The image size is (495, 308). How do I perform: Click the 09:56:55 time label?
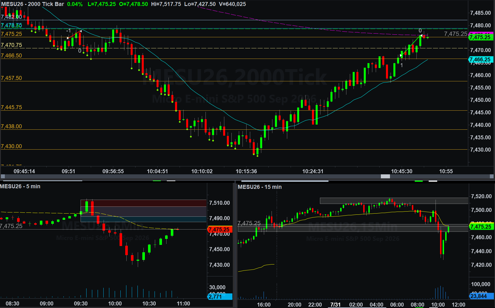[113, 171]
